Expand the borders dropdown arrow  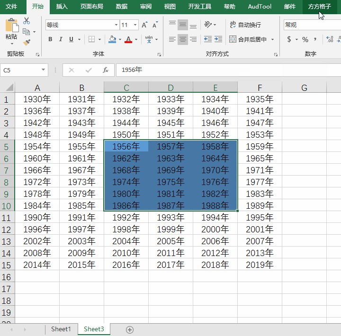click(99, 40)
